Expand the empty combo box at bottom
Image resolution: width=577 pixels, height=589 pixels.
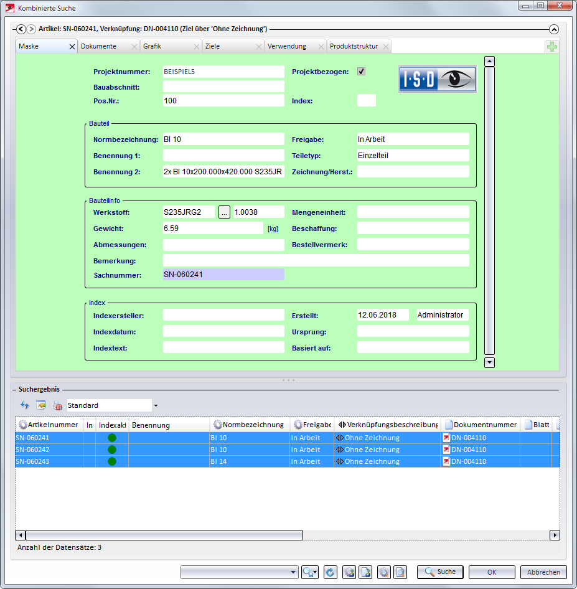click(x=294, y=572)
